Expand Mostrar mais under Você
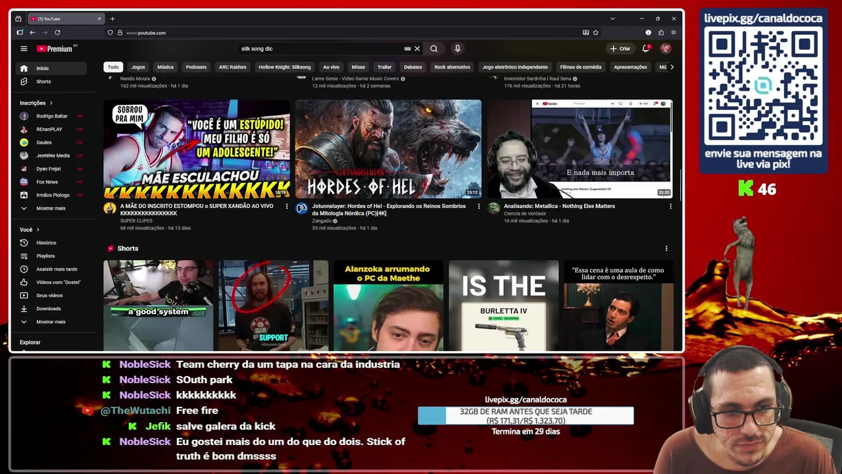Image resolution: width=842 pixels, height=474 pixels. click(x=51, y=322)
